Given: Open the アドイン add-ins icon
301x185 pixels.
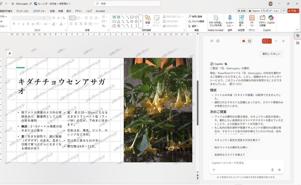Looking at the screenshot, I should [x=252, y=18].
